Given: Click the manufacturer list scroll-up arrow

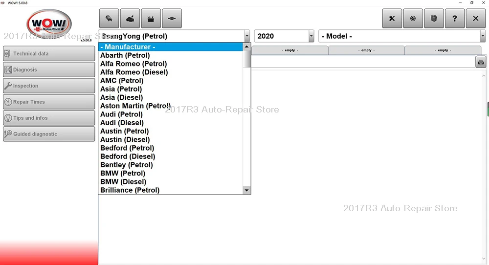Looking at the screenshot, I should (246, 47).
